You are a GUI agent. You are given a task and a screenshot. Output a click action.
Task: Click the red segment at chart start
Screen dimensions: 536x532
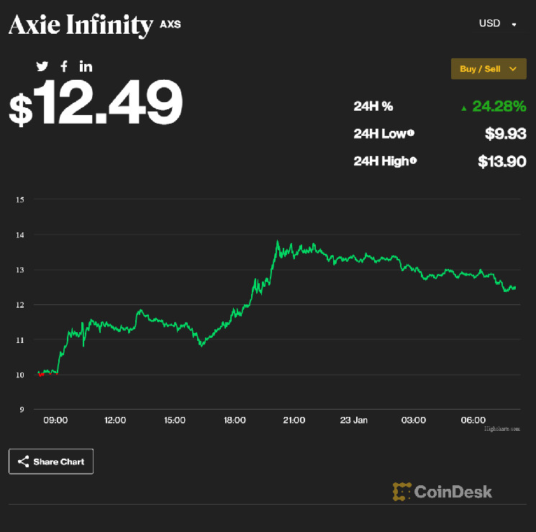click(40, 375)
